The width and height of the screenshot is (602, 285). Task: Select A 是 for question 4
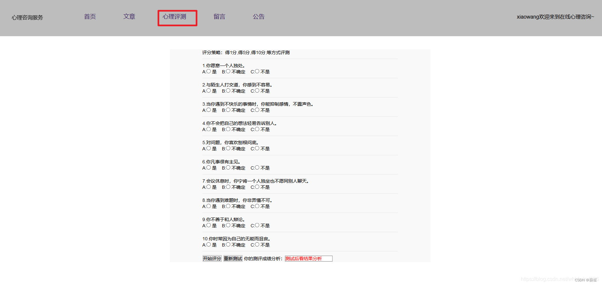click(x=209, y=129)
